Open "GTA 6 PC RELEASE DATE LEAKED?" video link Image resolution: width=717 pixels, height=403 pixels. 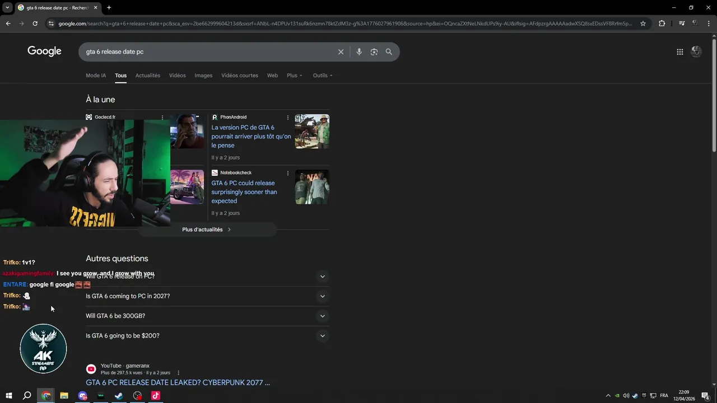pyautogui.click(x=178, y=383)
